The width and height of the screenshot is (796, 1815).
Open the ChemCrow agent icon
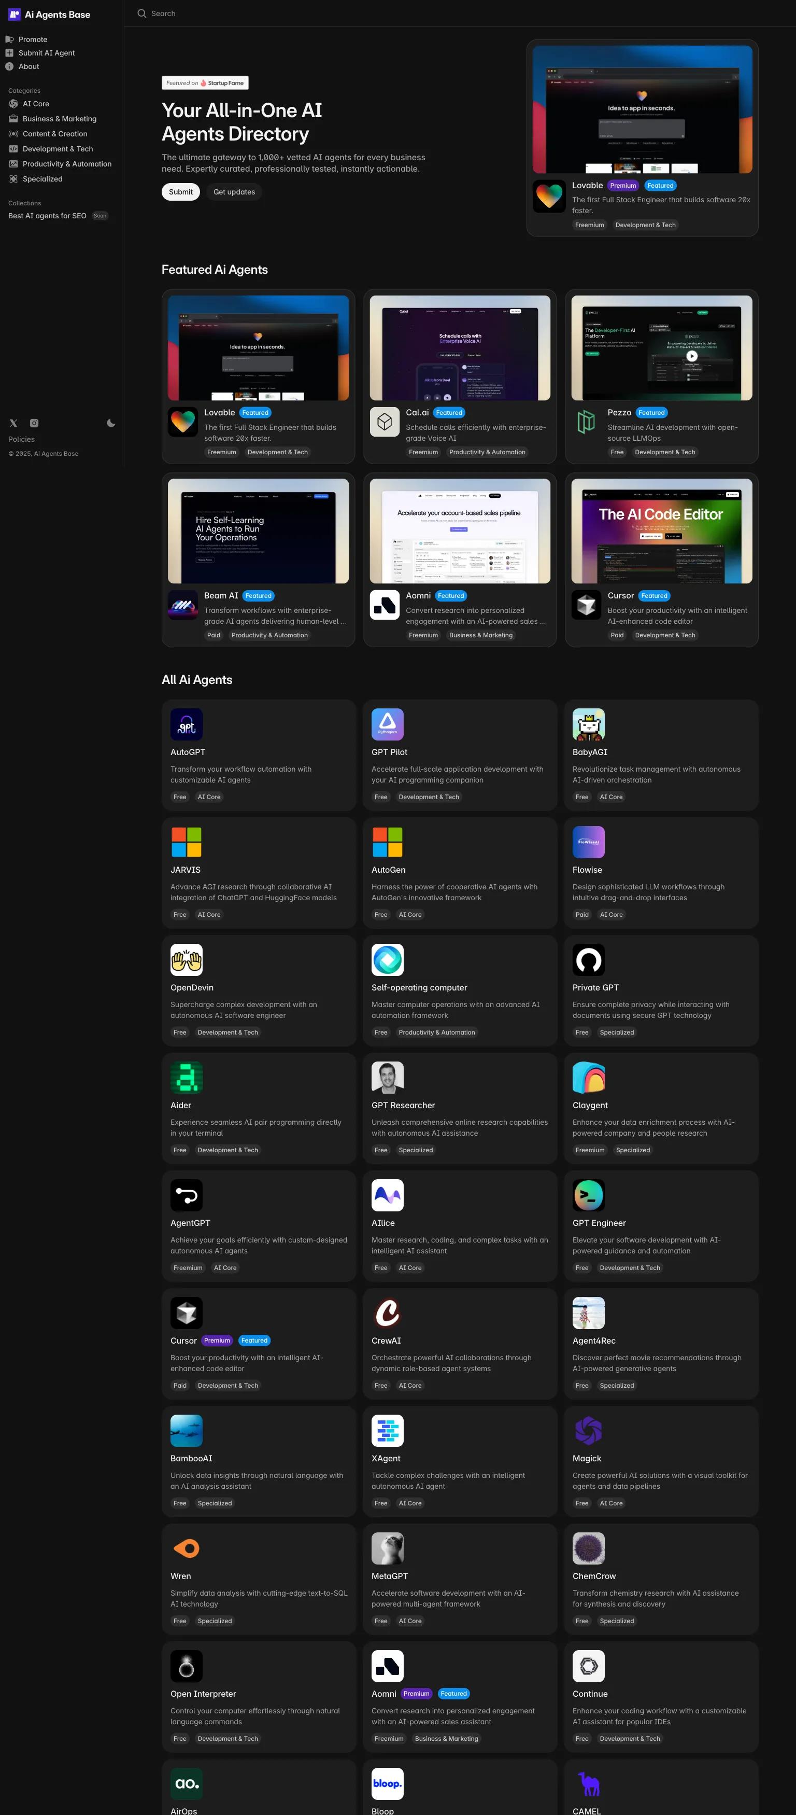click(x=589, y=1548)
